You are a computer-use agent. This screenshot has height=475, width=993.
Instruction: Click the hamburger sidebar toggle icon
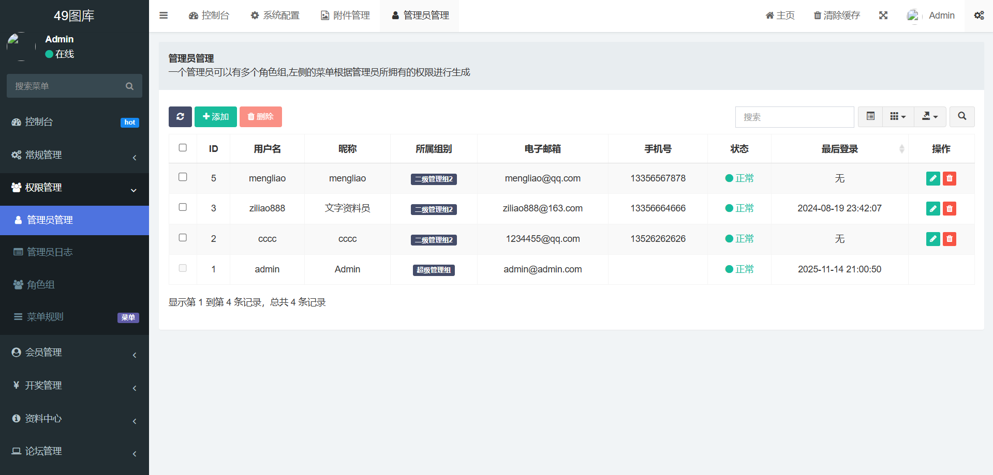point(164,16)
